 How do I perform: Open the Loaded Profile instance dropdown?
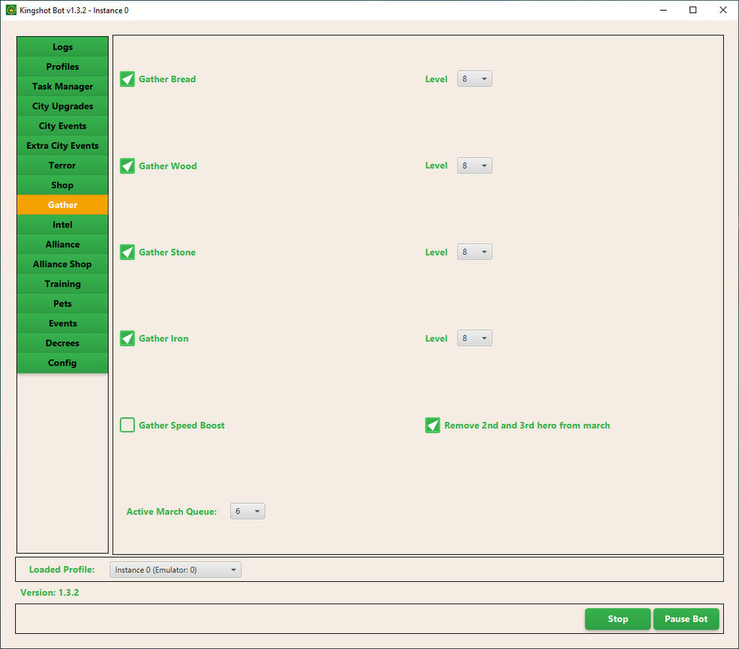click(175, 570)
